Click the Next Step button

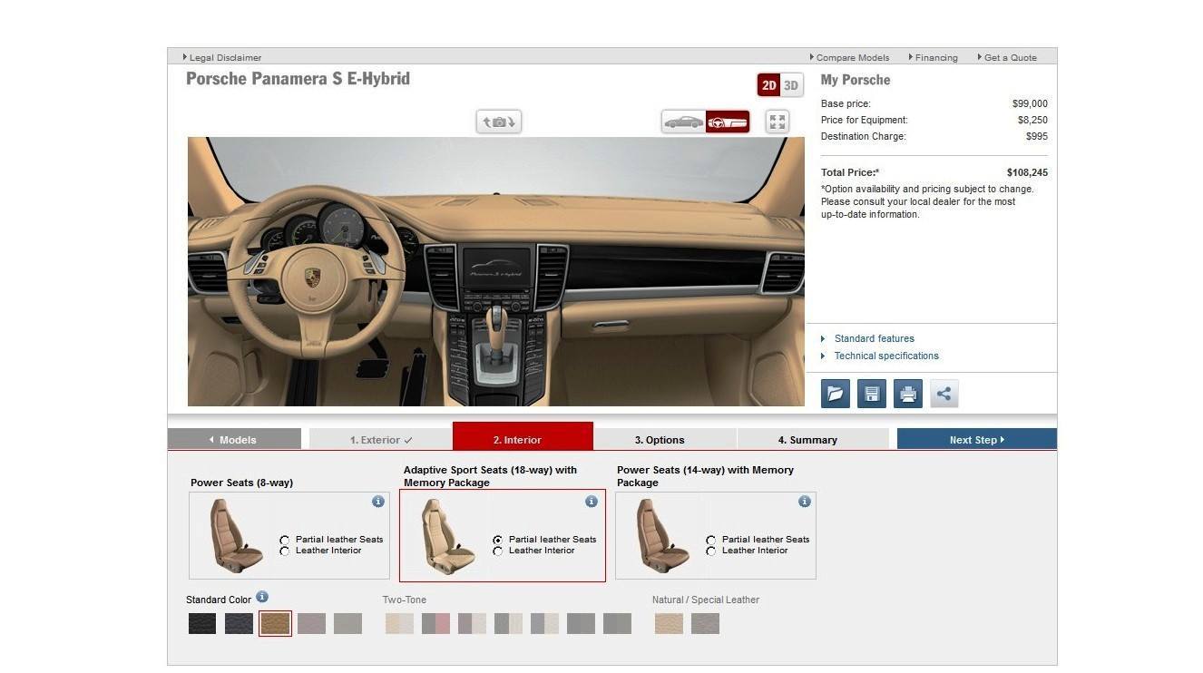[977, 439]
